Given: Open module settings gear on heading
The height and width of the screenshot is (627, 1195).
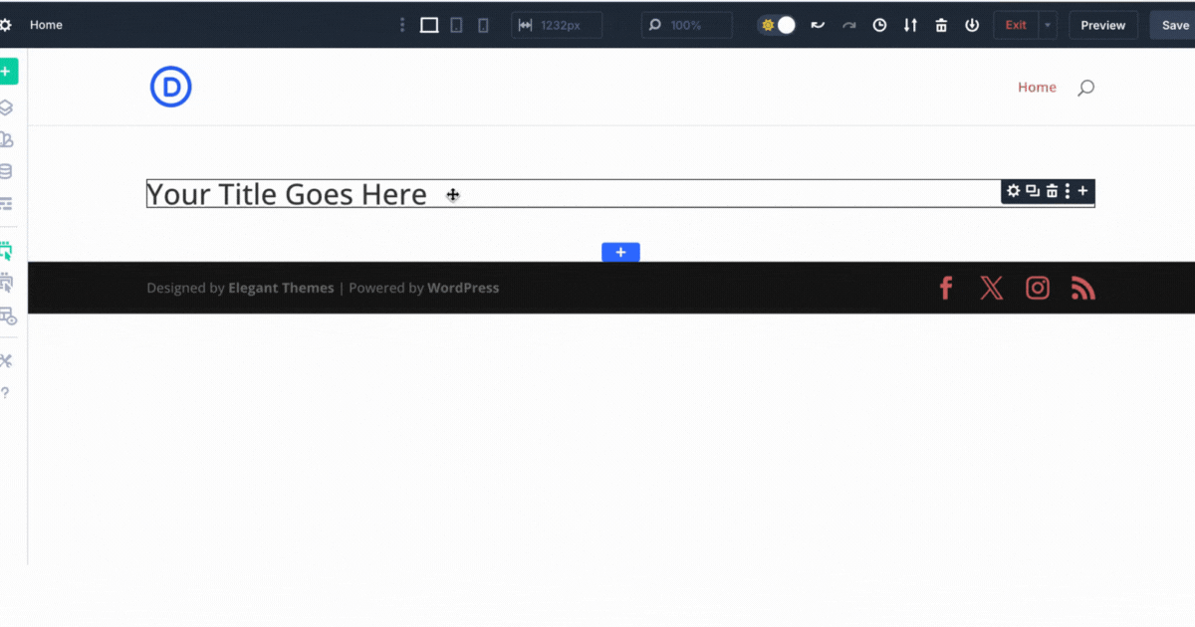Looking at the screenshot, I should pos(1014,190).
